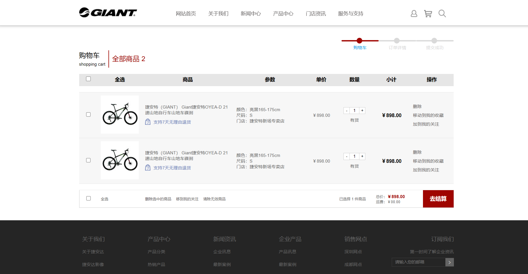This screenshot has width=528, height=274.
Task: Click the search magnifier icon
Action: [x=442, y=14]
